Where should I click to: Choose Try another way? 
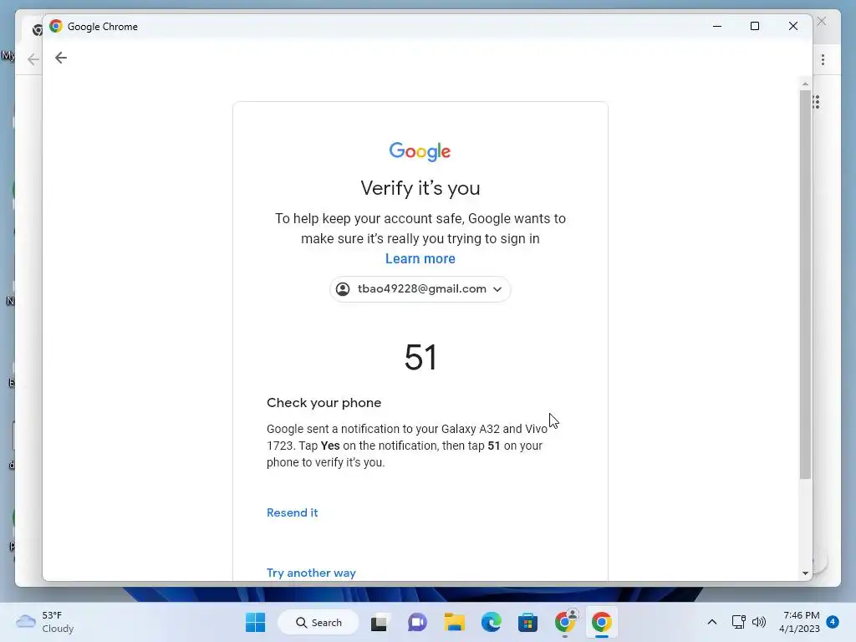point(311,573)
